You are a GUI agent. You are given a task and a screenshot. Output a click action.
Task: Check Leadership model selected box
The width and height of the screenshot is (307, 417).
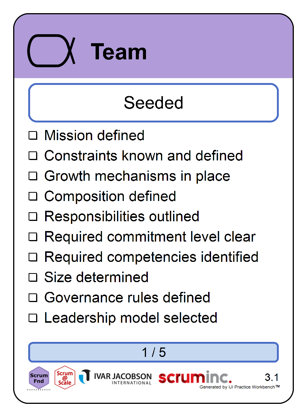(33, 318)
